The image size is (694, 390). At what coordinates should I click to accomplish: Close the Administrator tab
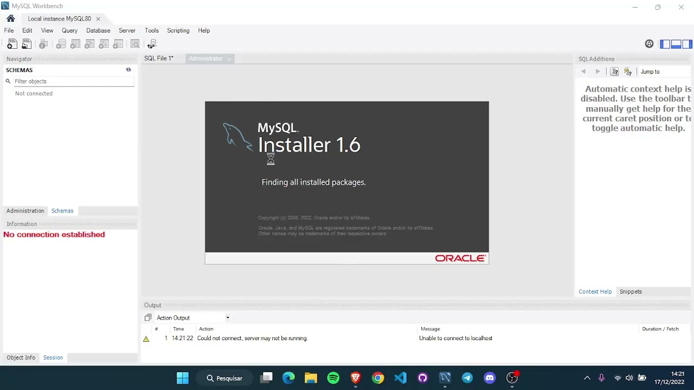(x=229, y=58)
